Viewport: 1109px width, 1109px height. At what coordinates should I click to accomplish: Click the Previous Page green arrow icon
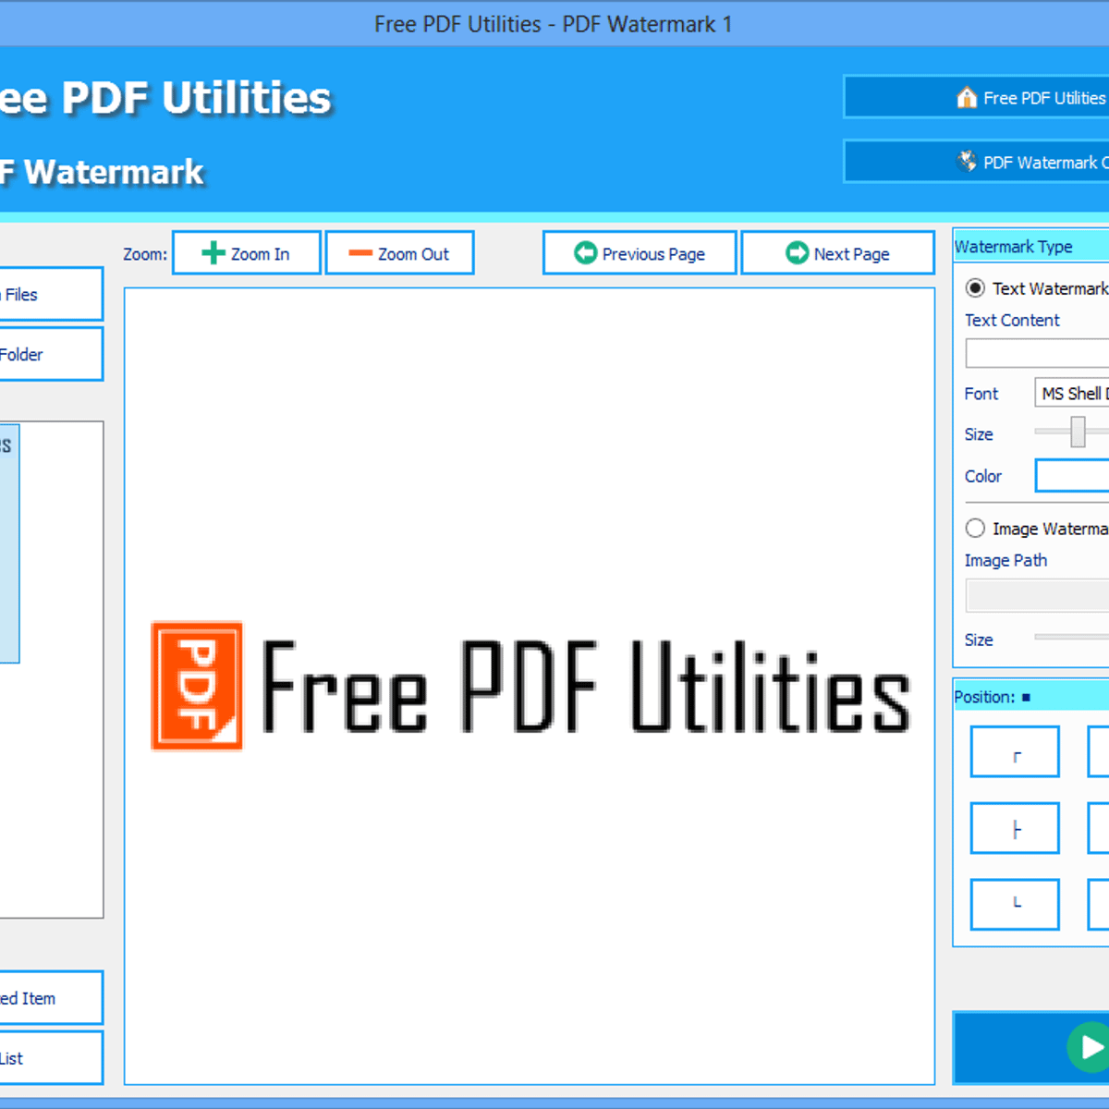click(585, 252)
